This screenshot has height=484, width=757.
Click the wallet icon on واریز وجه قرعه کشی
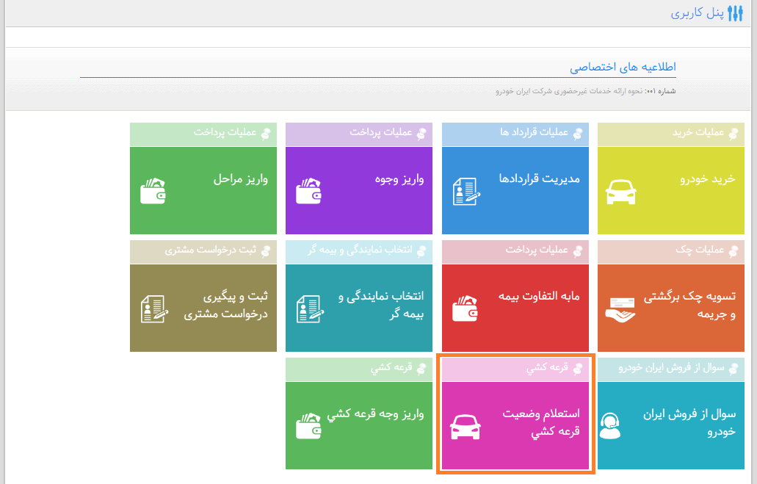(x=309, y=425)
